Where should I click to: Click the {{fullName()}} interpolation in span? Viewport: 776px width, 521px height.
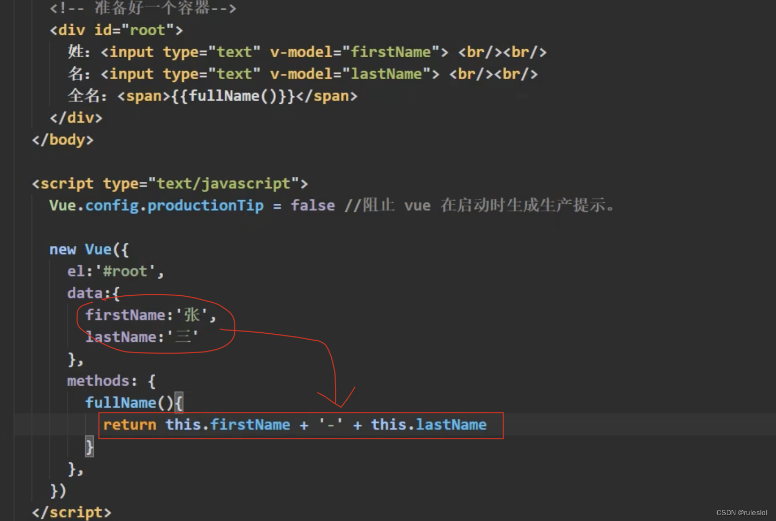233,96
